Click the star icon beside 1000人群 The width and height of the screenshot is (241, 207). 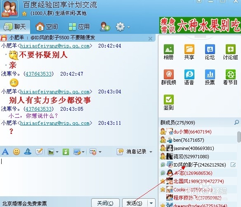24,14
